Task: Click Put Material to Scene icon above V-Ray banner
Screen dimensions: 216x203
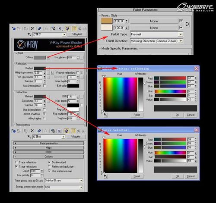Action: [x=19, y=28]
